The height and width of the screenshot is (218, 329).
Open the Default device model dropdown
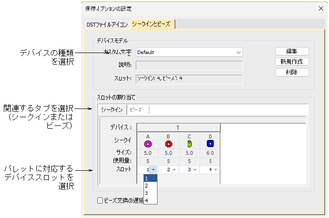click(x=189, y=53)
